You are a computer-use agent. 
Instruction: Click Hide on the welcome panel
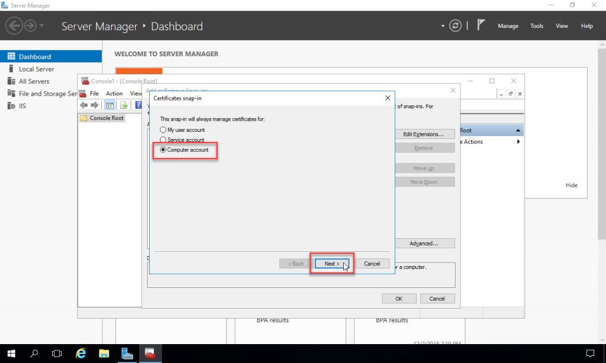coord(571,185)
